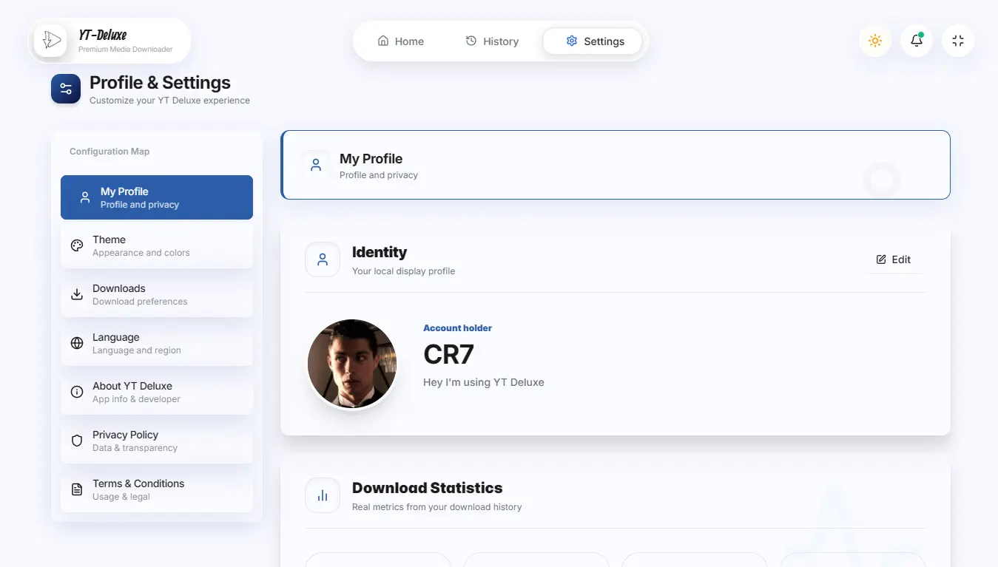Click the "Download Statistics" heading
Image resolution: width=998 pixels, height=567 pixels.
point(427,488)
